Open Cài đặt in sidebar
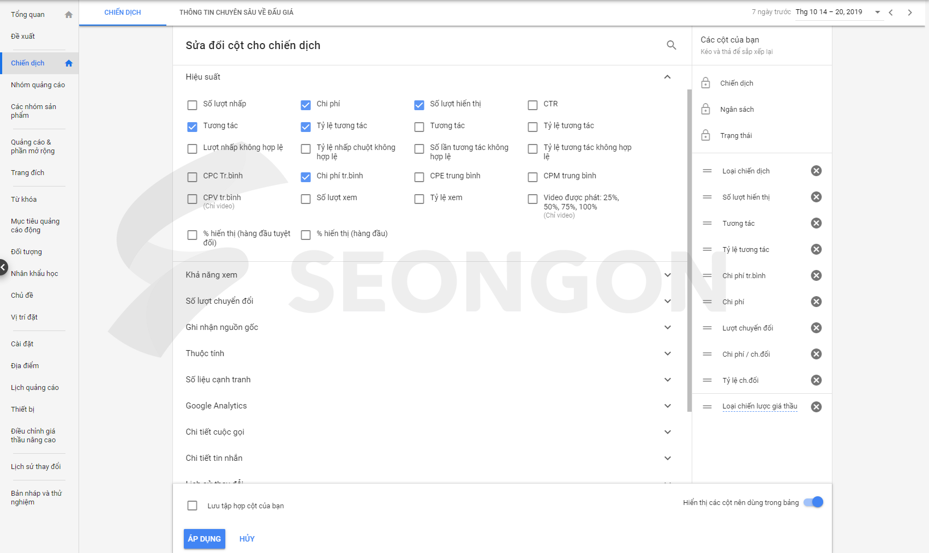Screen dimensions: 929x553 22,344
